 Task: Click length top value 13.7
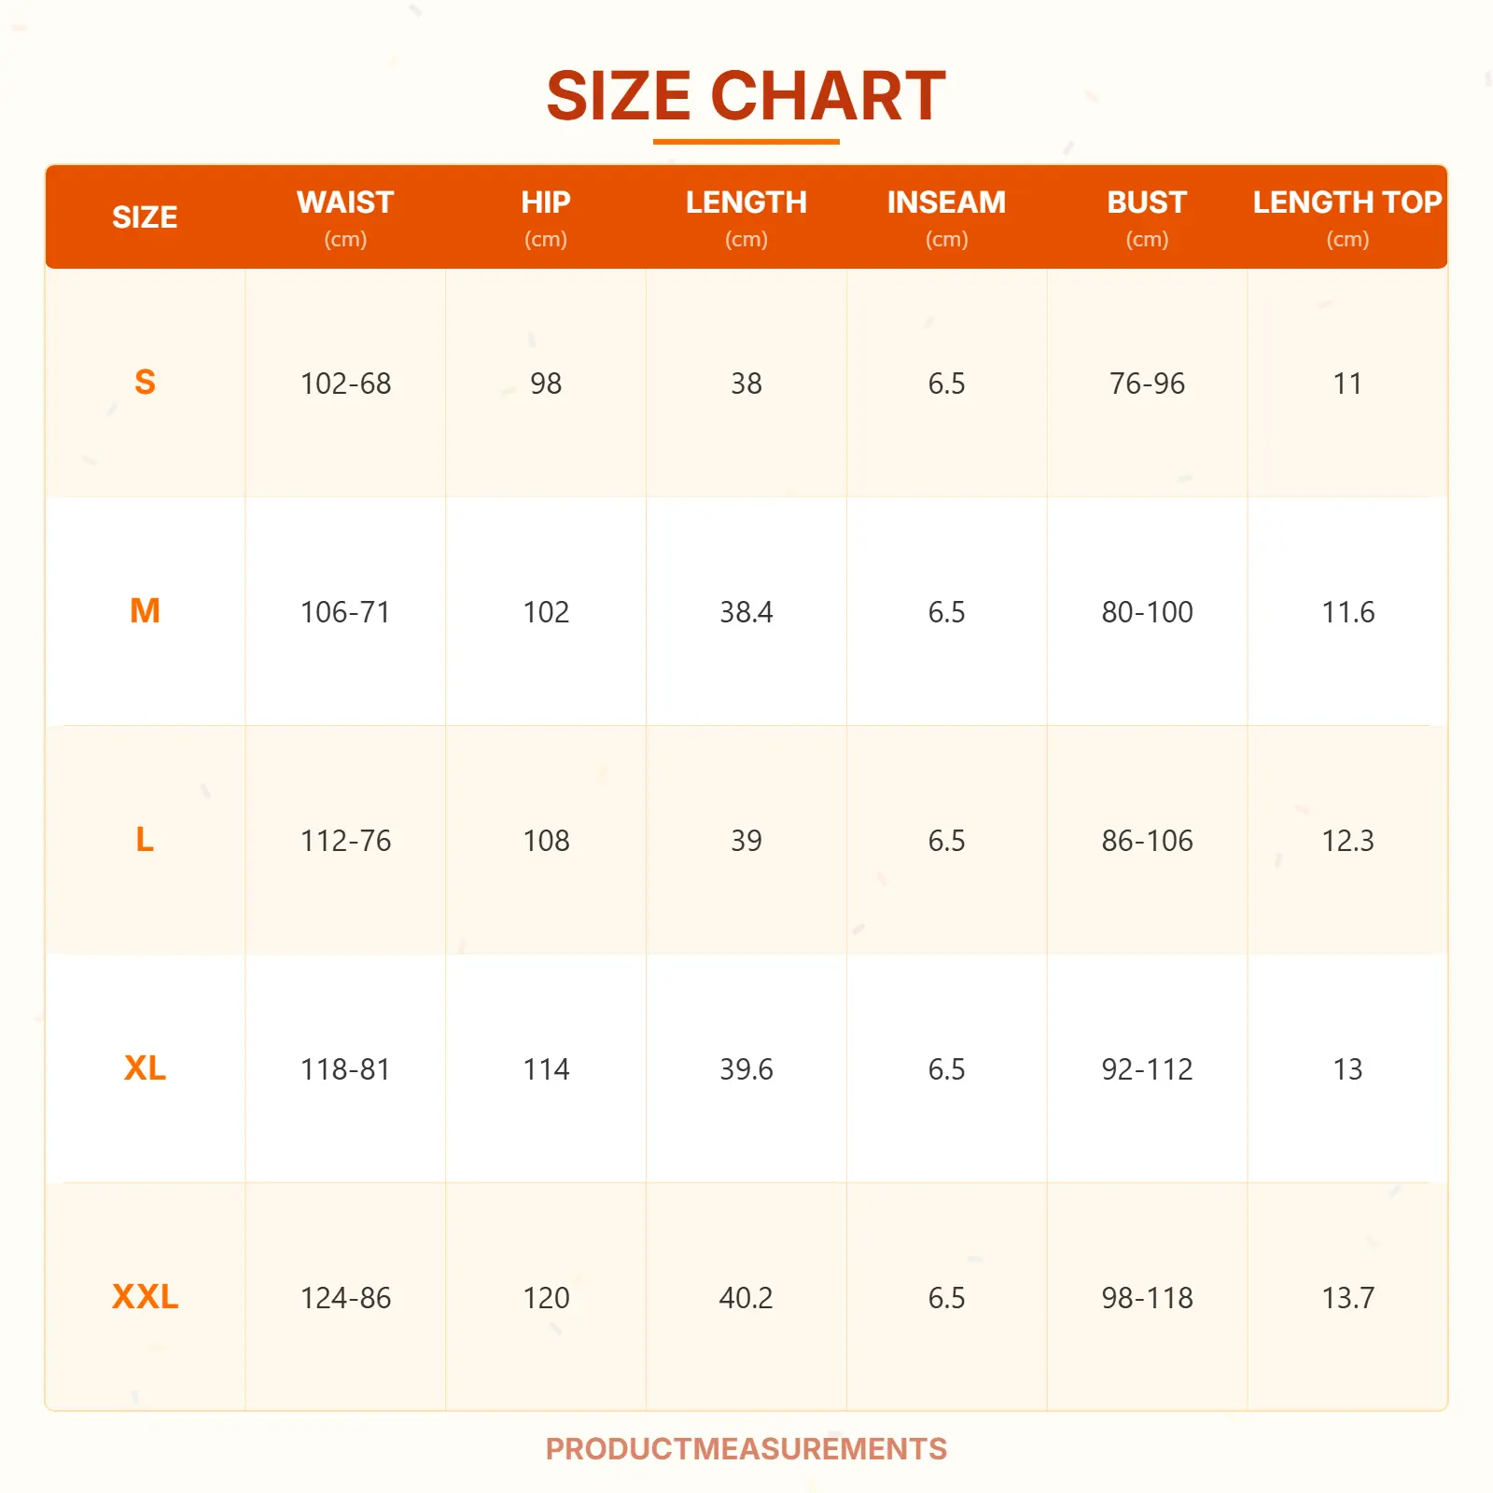pos(1347,1298)
